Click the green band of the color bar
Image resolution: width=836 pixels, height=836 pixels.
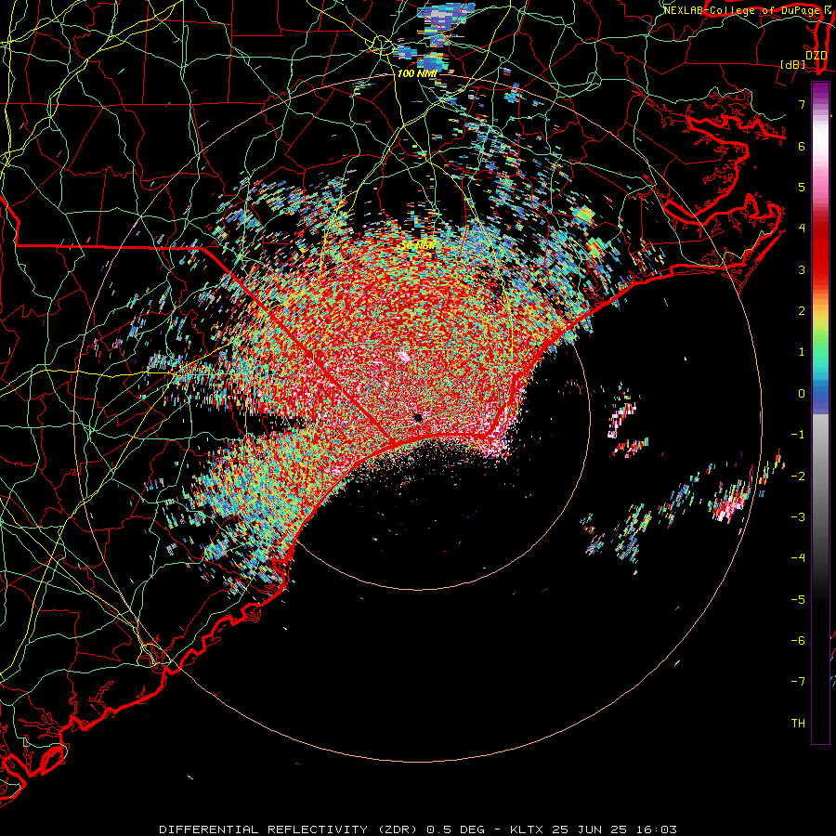[820, 346]
